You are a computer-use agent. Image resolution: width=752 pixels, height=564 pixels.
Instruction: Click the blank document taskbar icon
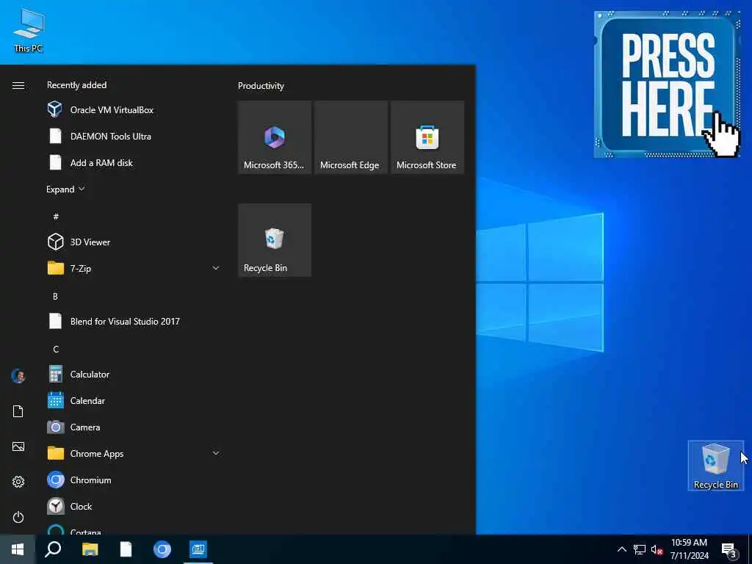point(126,549)
